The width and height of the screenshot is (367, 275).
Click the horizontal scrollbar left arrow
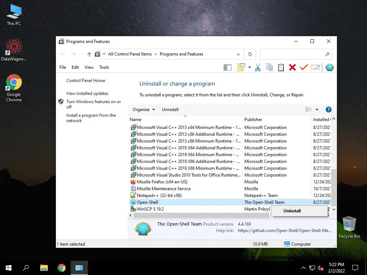pos(130,215)
